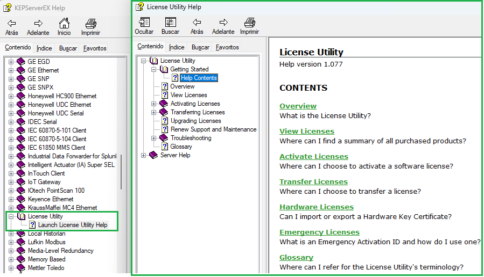
Task: Click the Getting Started open book icon
Action: [x=164, y=70]
